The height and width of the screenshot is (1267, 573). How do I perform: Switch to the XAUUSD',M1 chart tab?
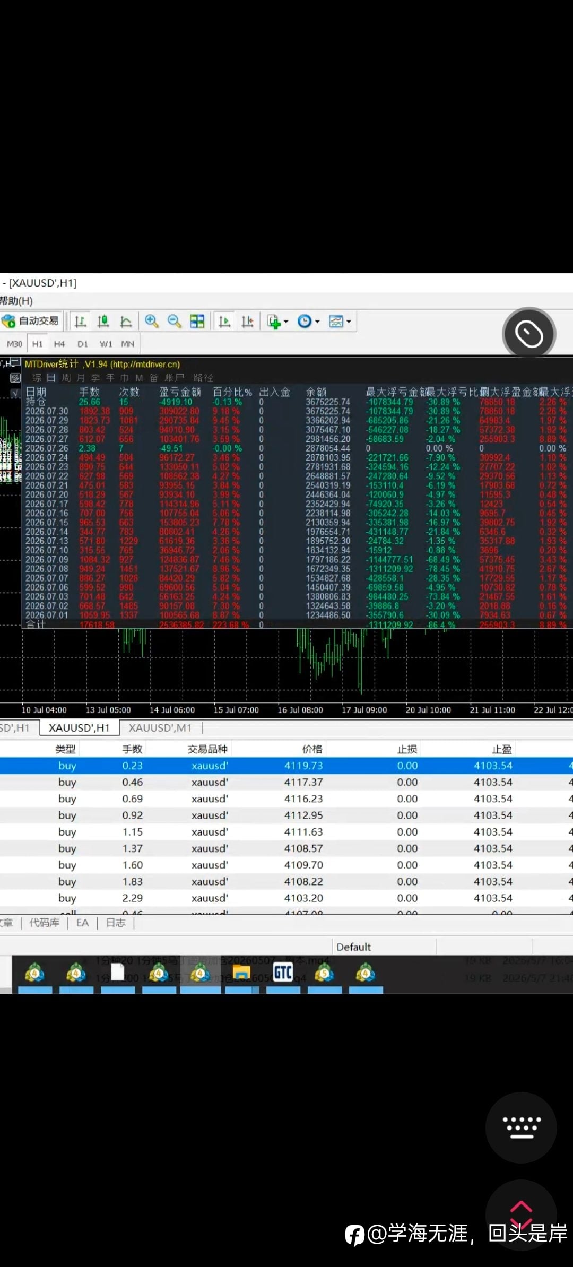[x=160, y=728]
